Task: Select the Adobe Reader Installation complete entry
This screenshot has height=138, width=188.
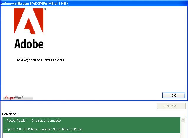Action: point(92,125)
